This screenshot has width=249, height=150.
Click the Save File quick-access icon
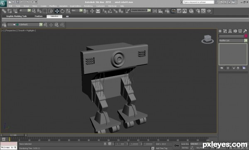click(17, 2)
